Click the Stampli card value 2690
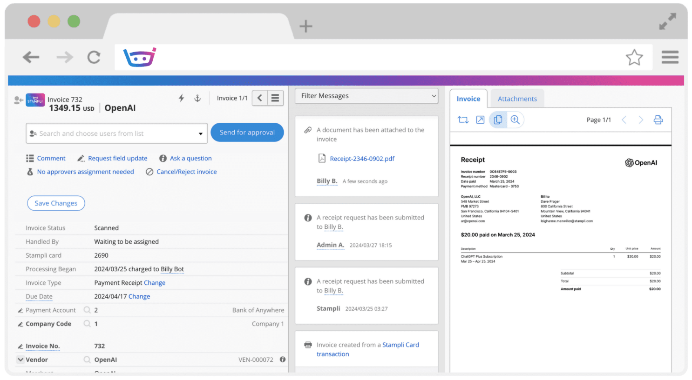692x380 pixels. point(102,255)
